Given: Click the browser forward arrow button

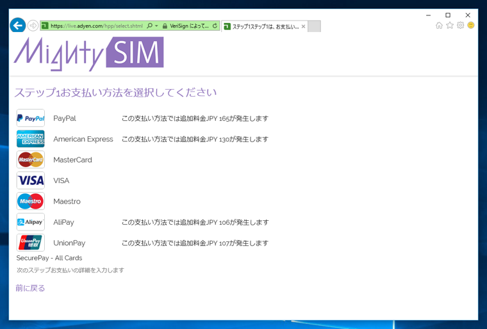Looking at the screenshot, I should [33, 26].
